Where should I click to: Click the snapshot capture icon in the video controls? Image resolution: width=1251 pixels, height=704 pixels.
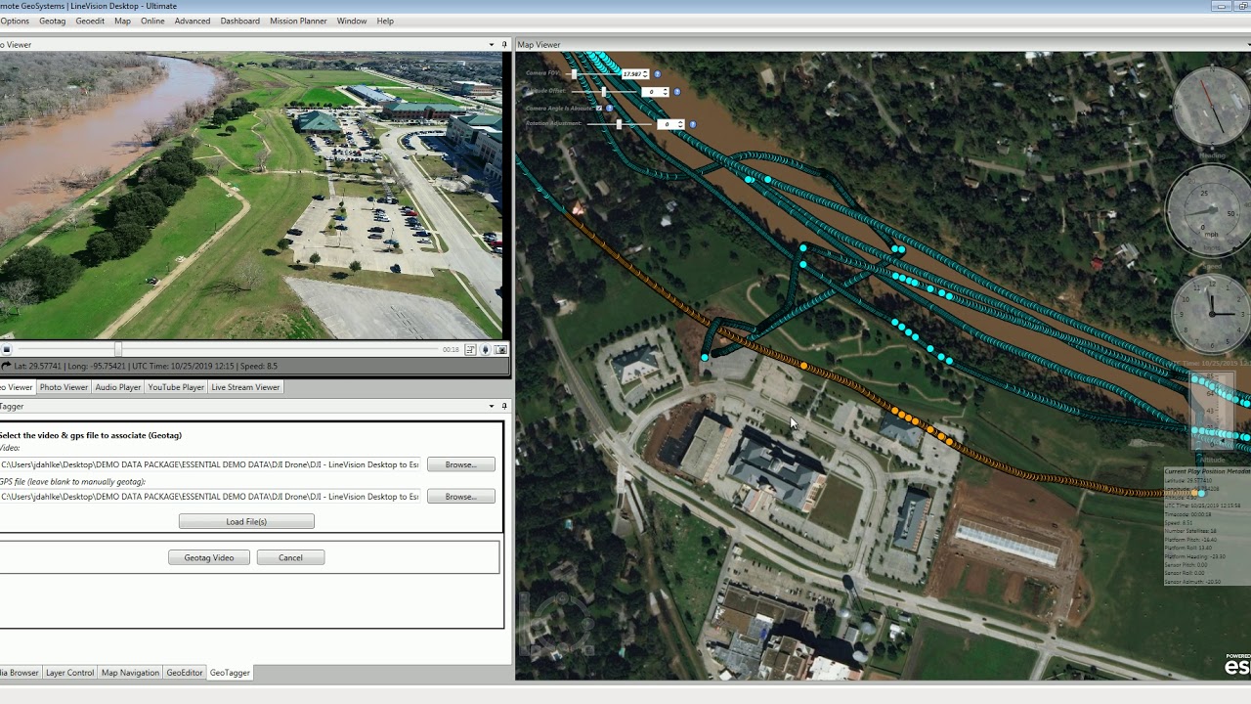(x=501, y=350)
